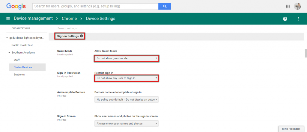Click the Autocomplete Domain setting label
Image resolution: width=307 pixels, height=132 pixels.
pyautogui.click(x=71, y=92)
